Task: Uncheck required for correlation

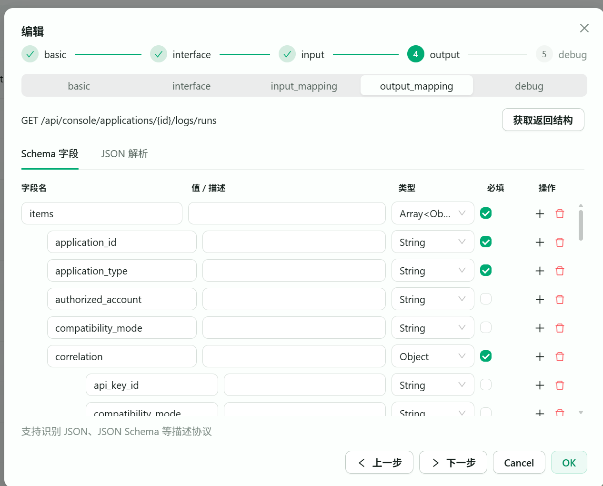Action: click(x=486, y=356)
